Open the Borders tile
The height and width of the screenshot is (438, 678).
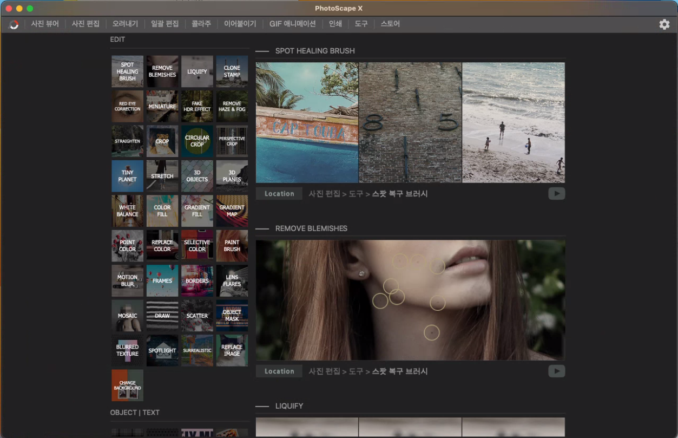point(197,281)
